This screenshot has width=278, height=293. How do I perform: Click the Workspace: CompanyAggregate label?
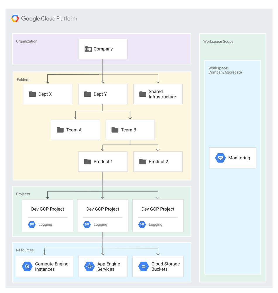225,70
